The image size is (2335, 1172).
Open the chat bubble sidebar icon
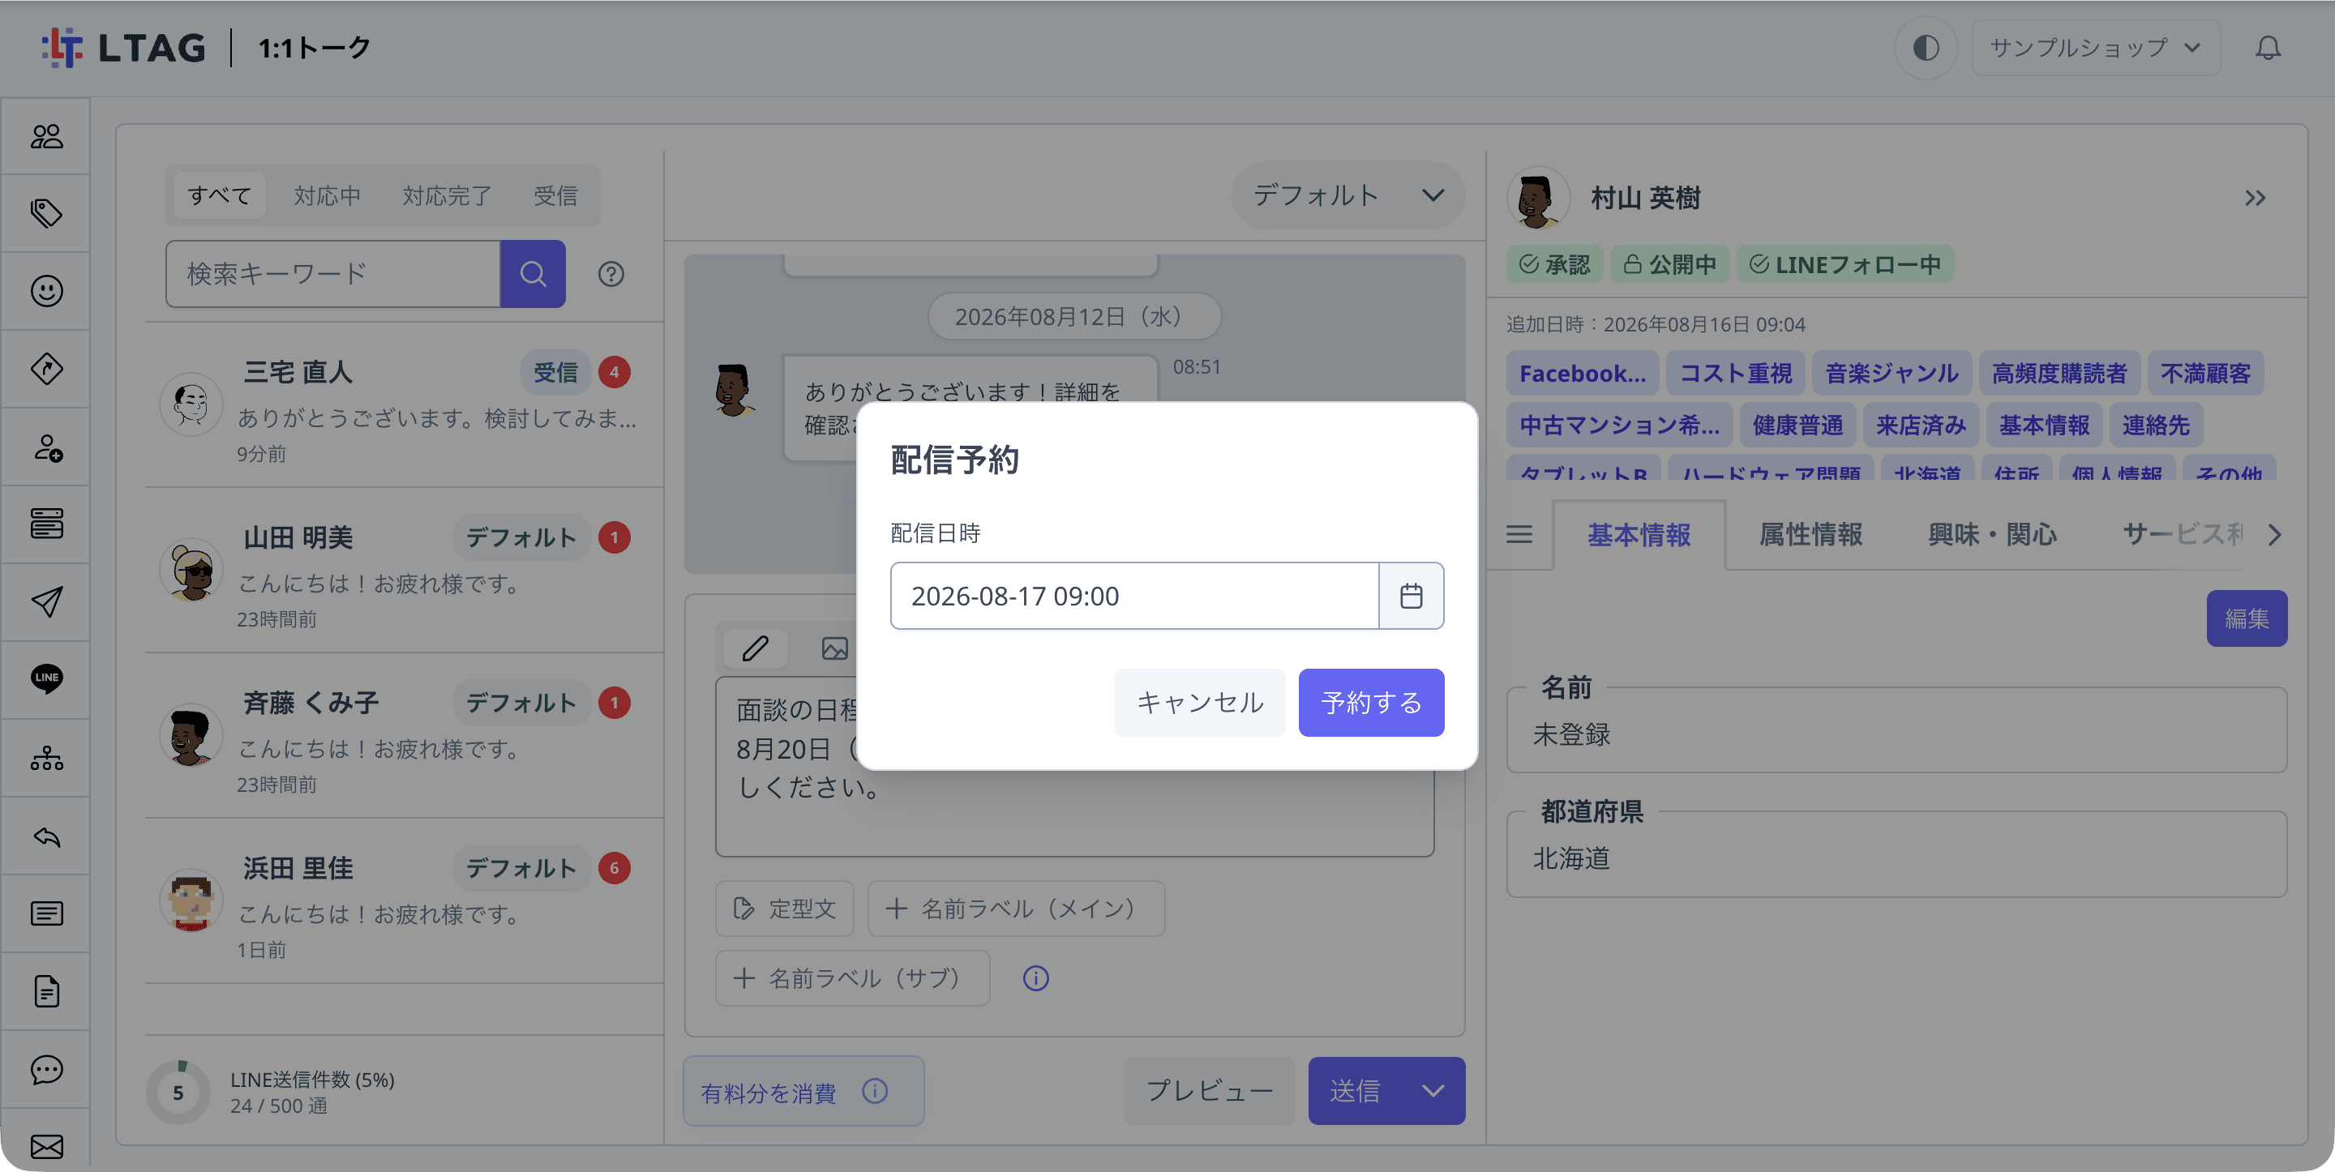(x=46, y=1070)
